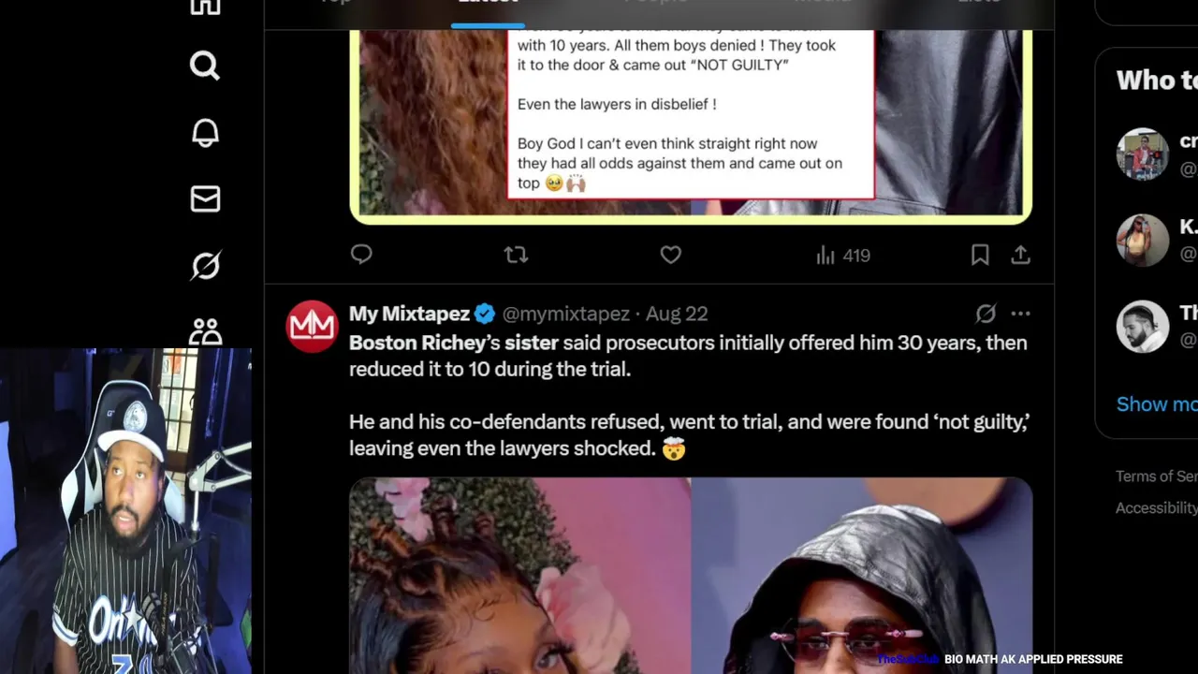This screenshot has height=674, width=1198.
Task: Open the Search icon in sidebar
Action: pyautogui.click(x=205, y=66)
